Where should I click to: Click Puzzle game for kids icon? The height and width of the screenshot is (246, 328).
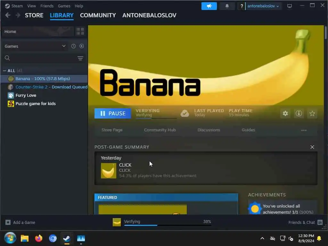tap(11, 104)
